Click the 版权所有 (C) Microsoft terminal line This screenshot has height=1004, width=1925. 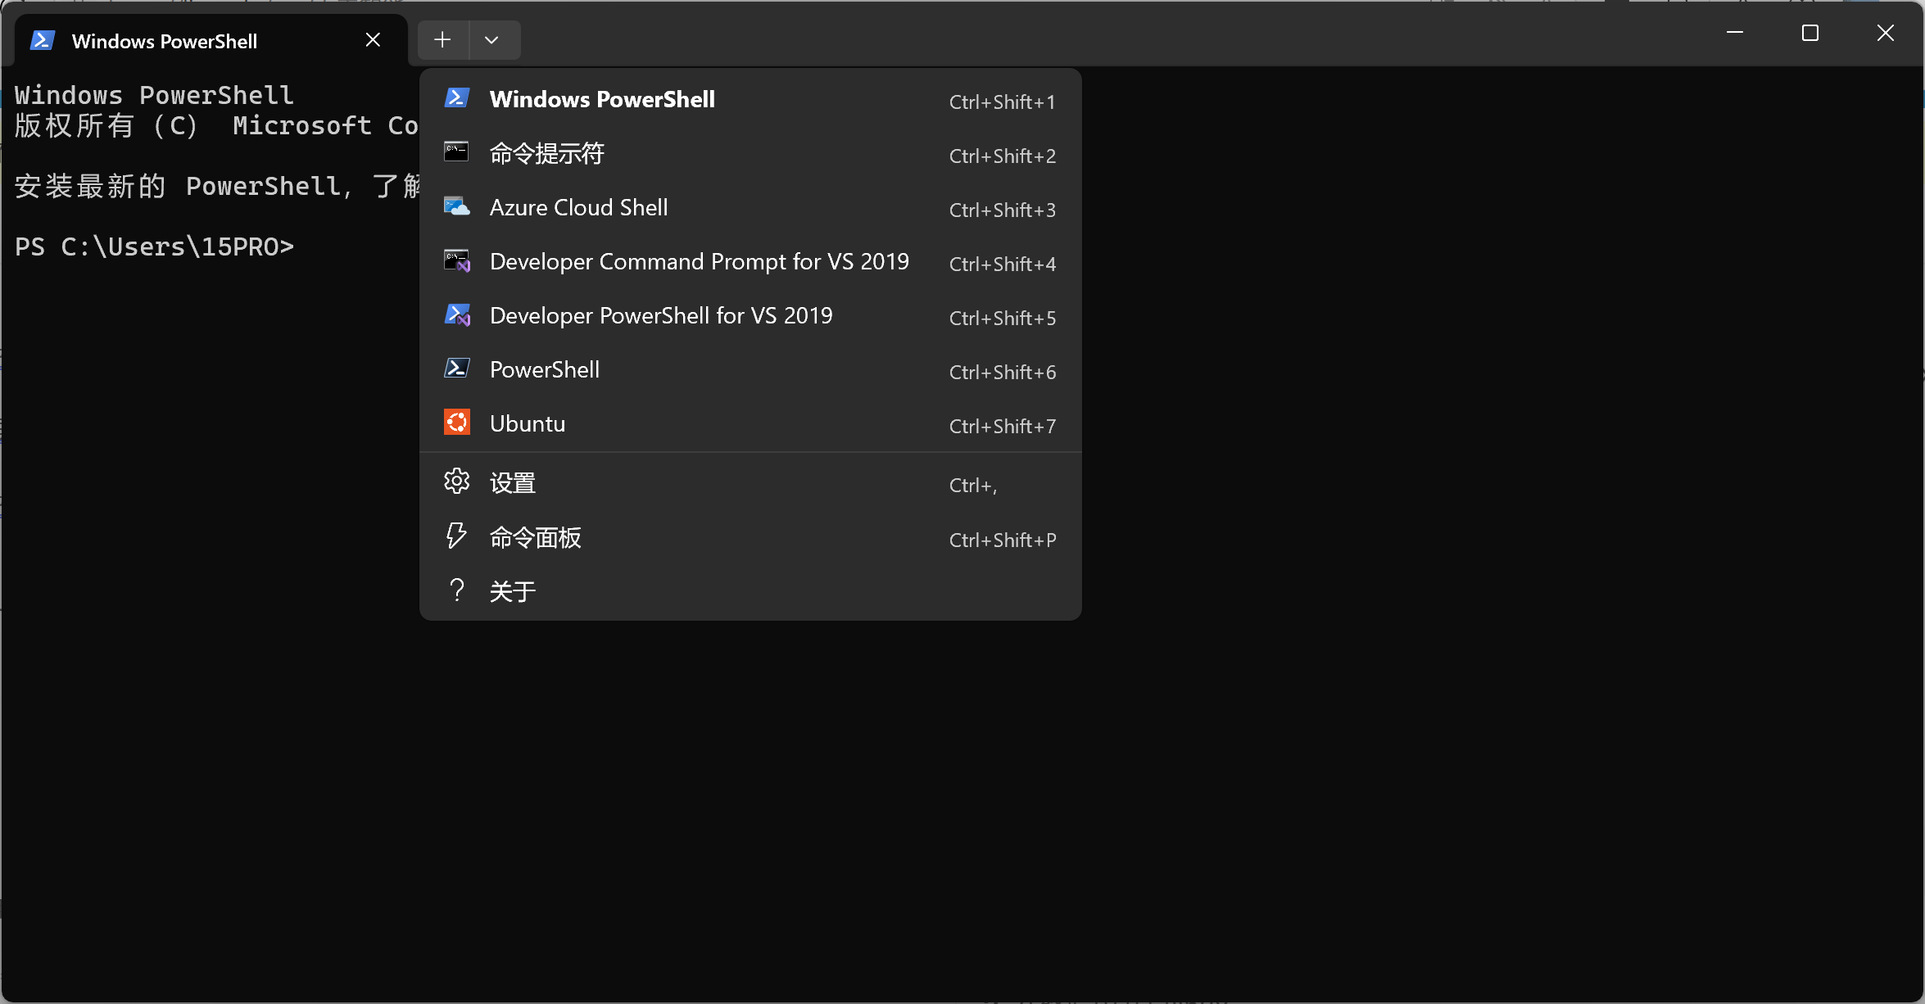216,125
